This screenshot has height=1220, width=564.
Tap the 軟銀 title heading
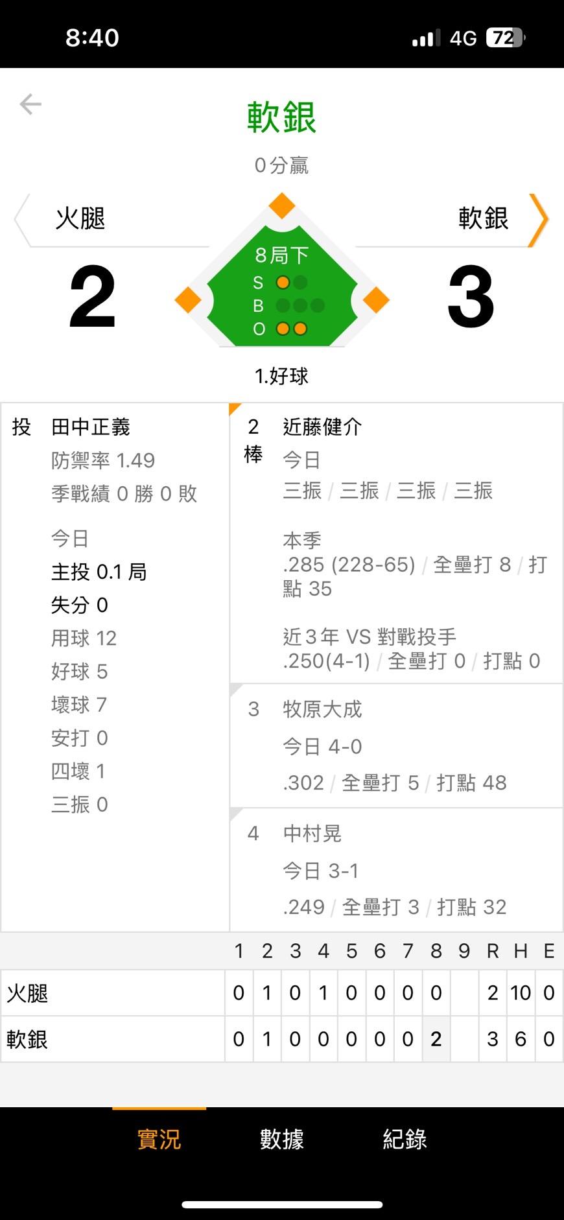tap(282, 117)
